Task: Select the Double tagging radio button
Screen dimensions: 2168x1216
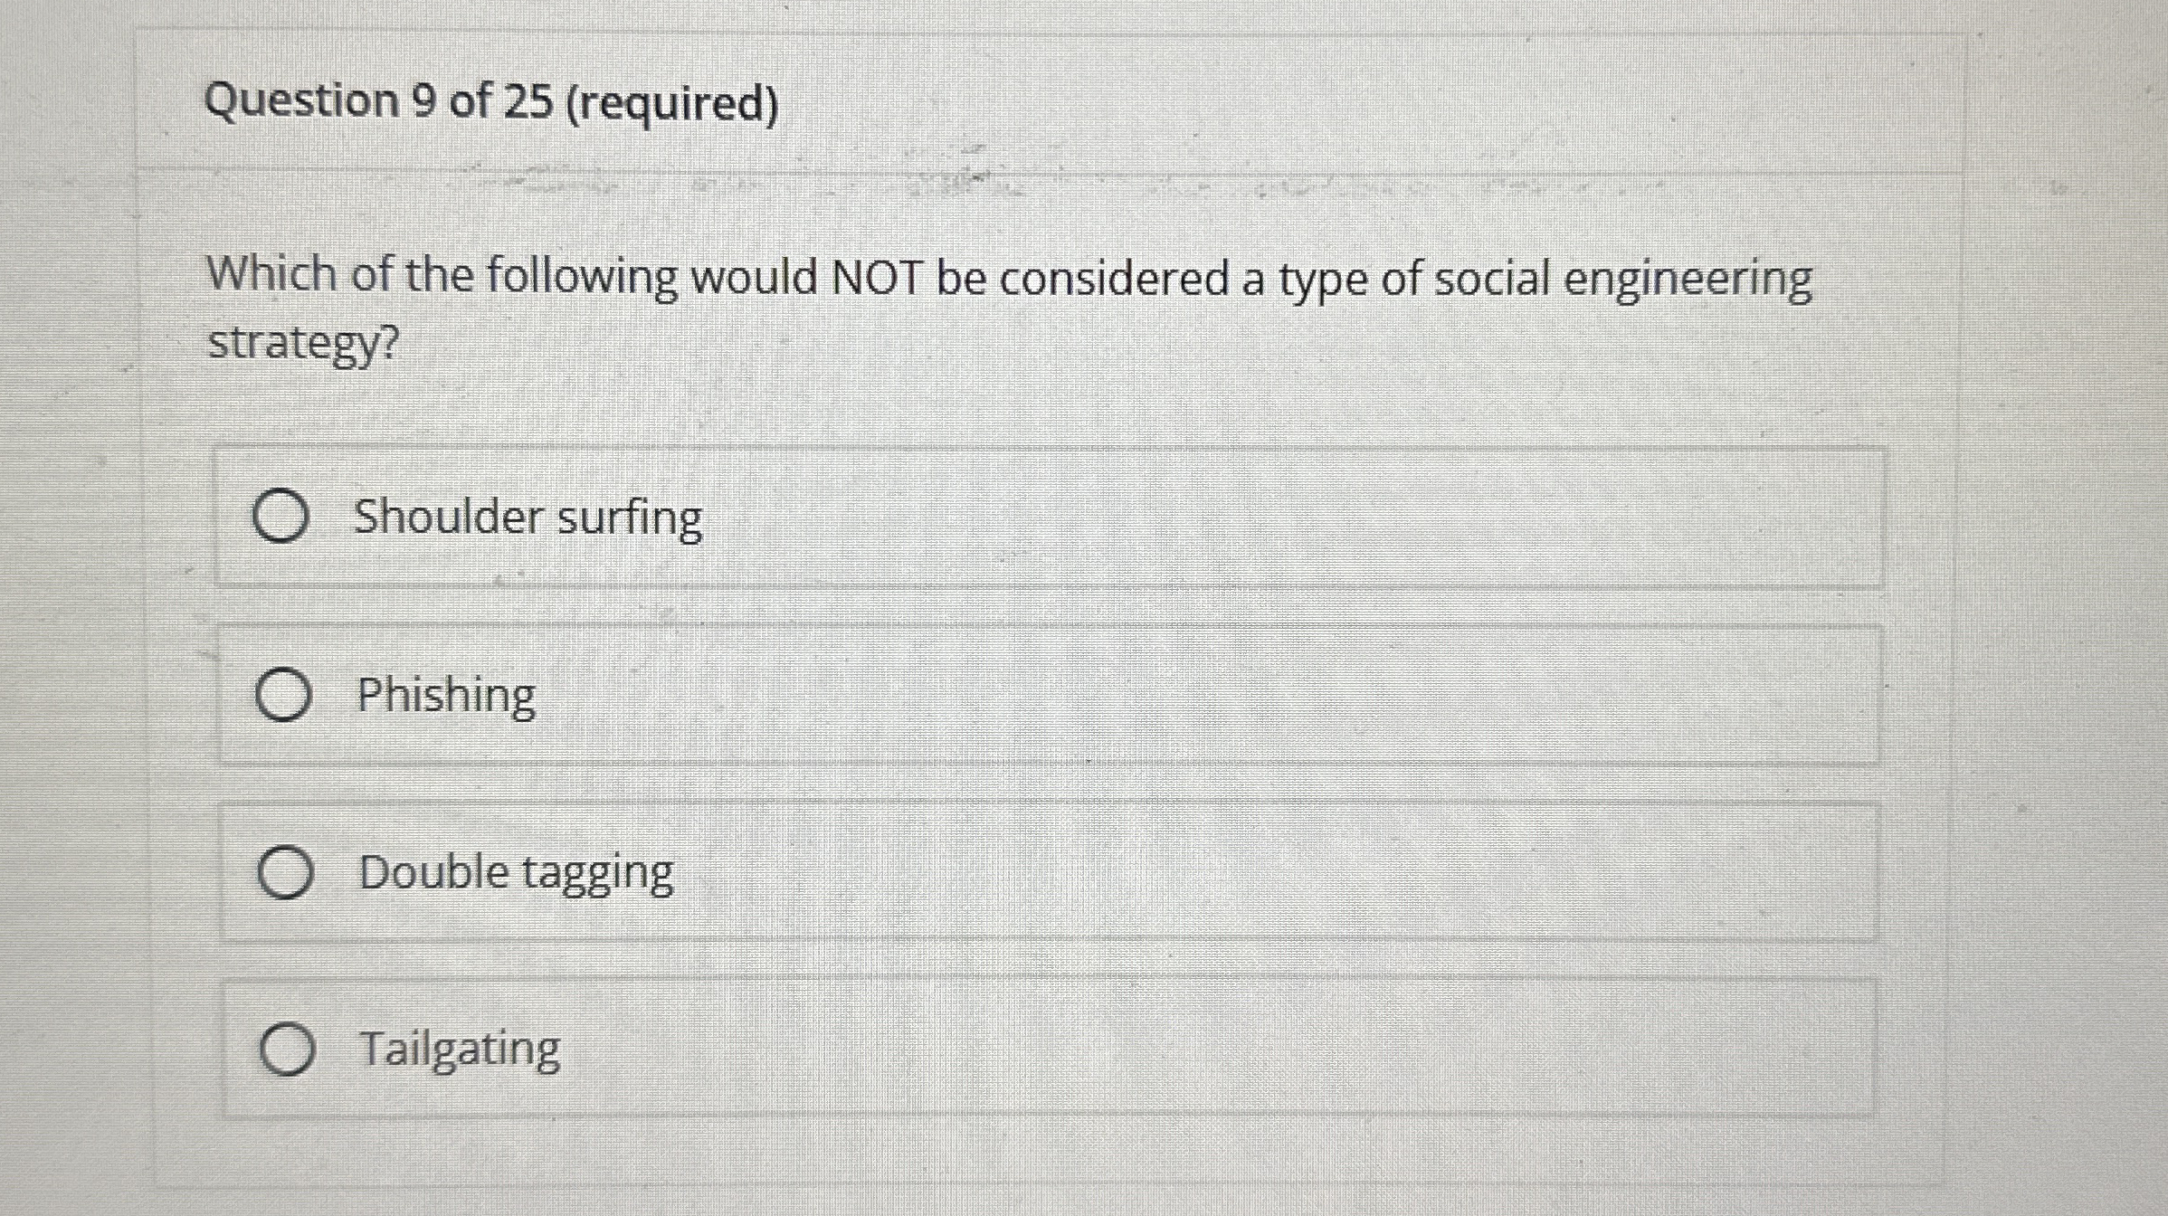Action: [287, 871]
